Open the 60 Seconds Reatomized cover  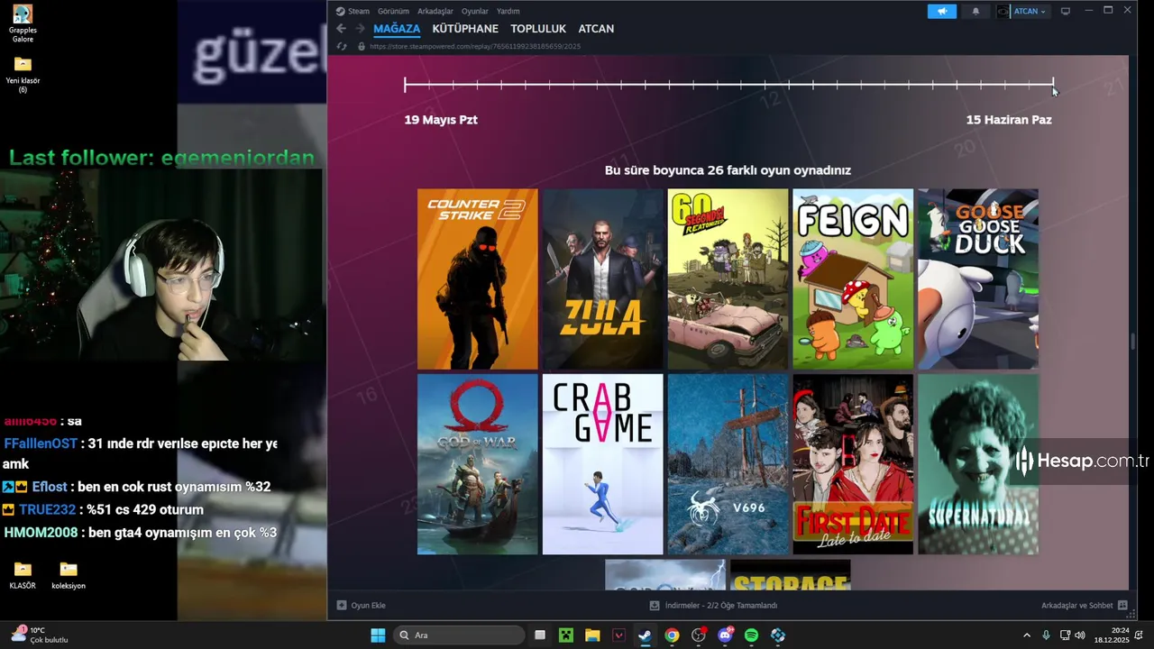[728, 279]
